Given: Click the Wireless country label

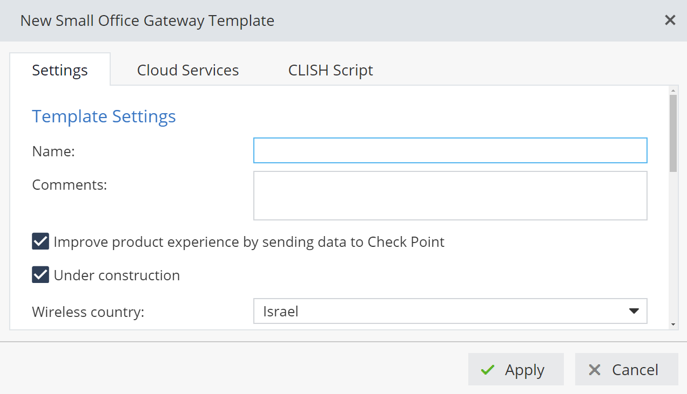Looking at the screenshot, I should click(88, 312).
